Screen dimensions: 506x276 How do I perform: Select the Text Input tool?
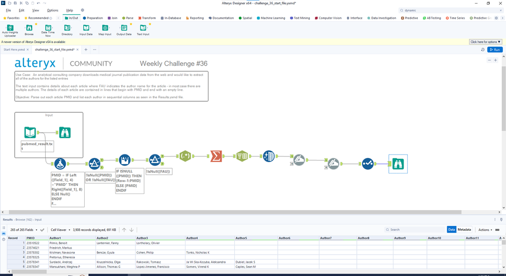pyautogui.click(x=143, y=30)
